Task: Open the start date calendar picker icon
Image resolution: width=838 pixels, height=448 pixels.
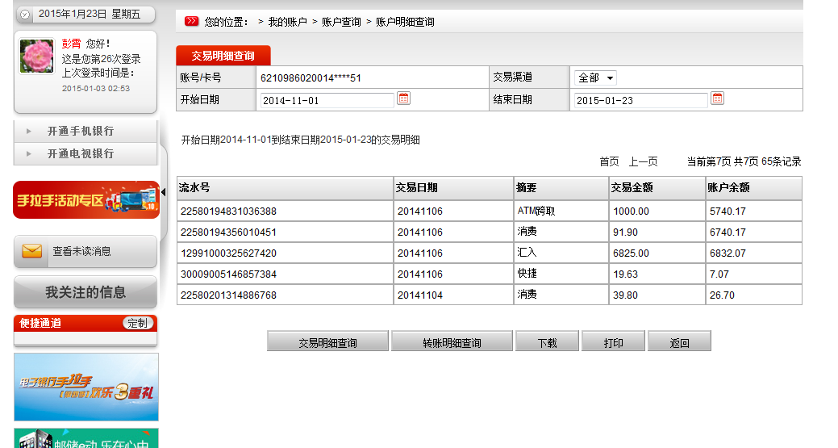Action: 404,98
